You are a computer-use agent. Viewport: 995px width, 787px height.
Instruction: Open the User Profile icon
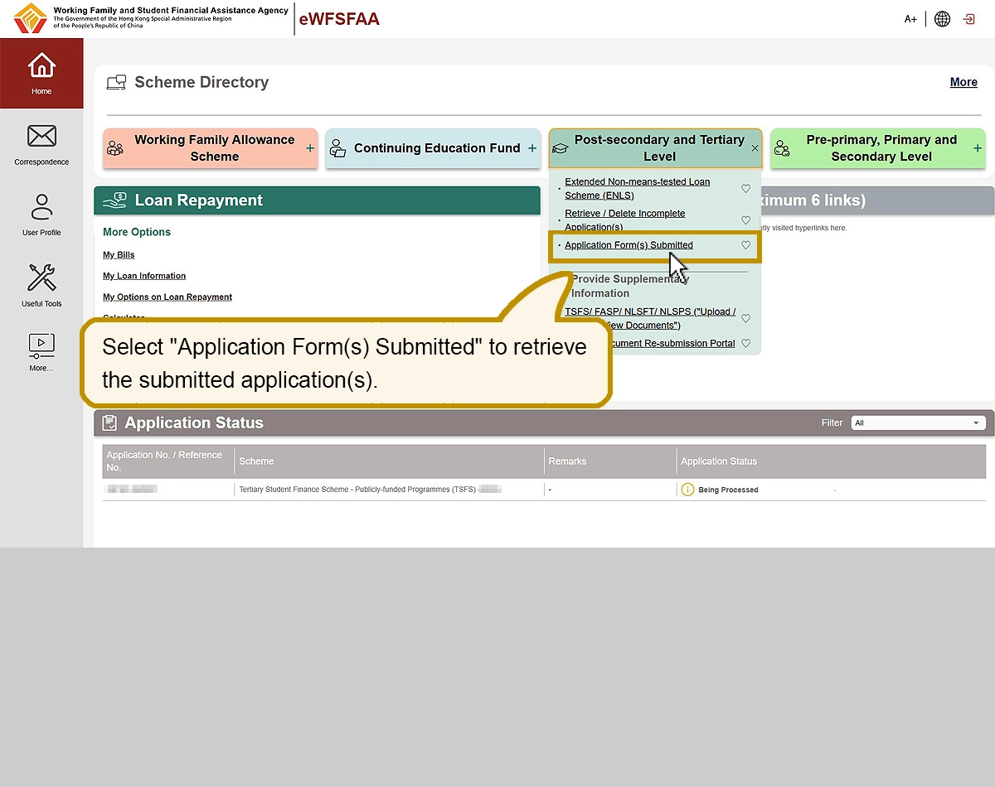click(41, 207)
